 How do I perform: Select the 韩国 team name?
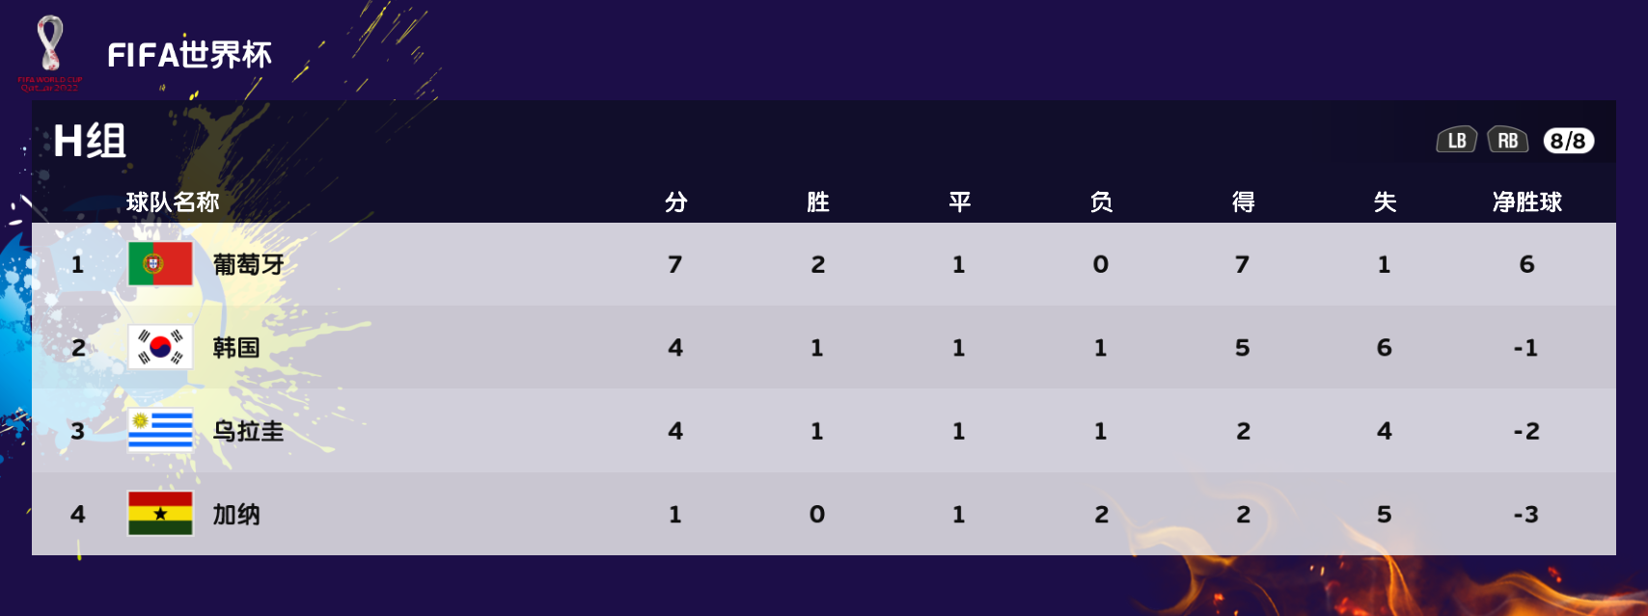pyautogui.click(x=236, y=347)
